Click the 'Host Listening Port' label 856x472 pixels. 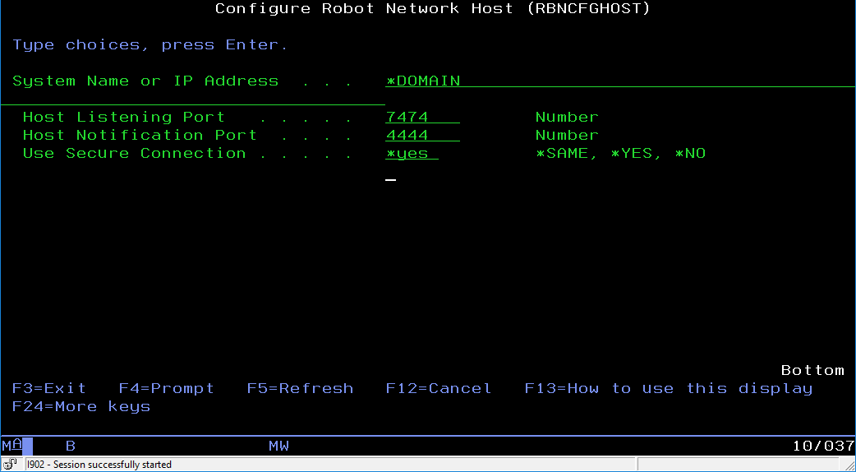(x=123, y=117)
